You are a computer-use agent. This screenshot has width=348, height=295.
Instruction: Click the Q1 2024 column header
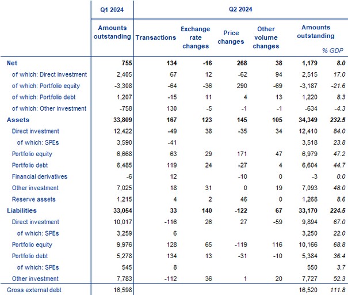coord(112,9)
